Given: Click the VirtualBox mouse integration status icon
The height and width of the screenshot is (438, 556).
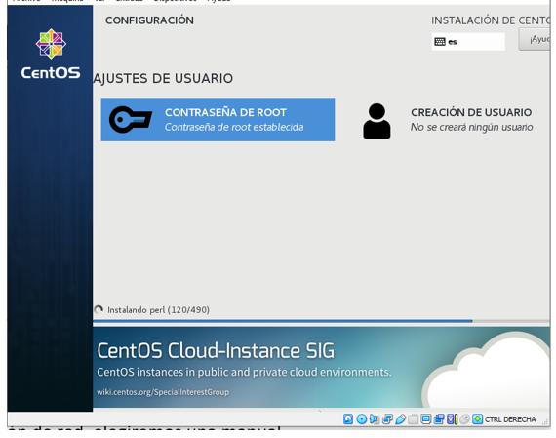Looking at the screenshot, I should click(x=464, y=419).
